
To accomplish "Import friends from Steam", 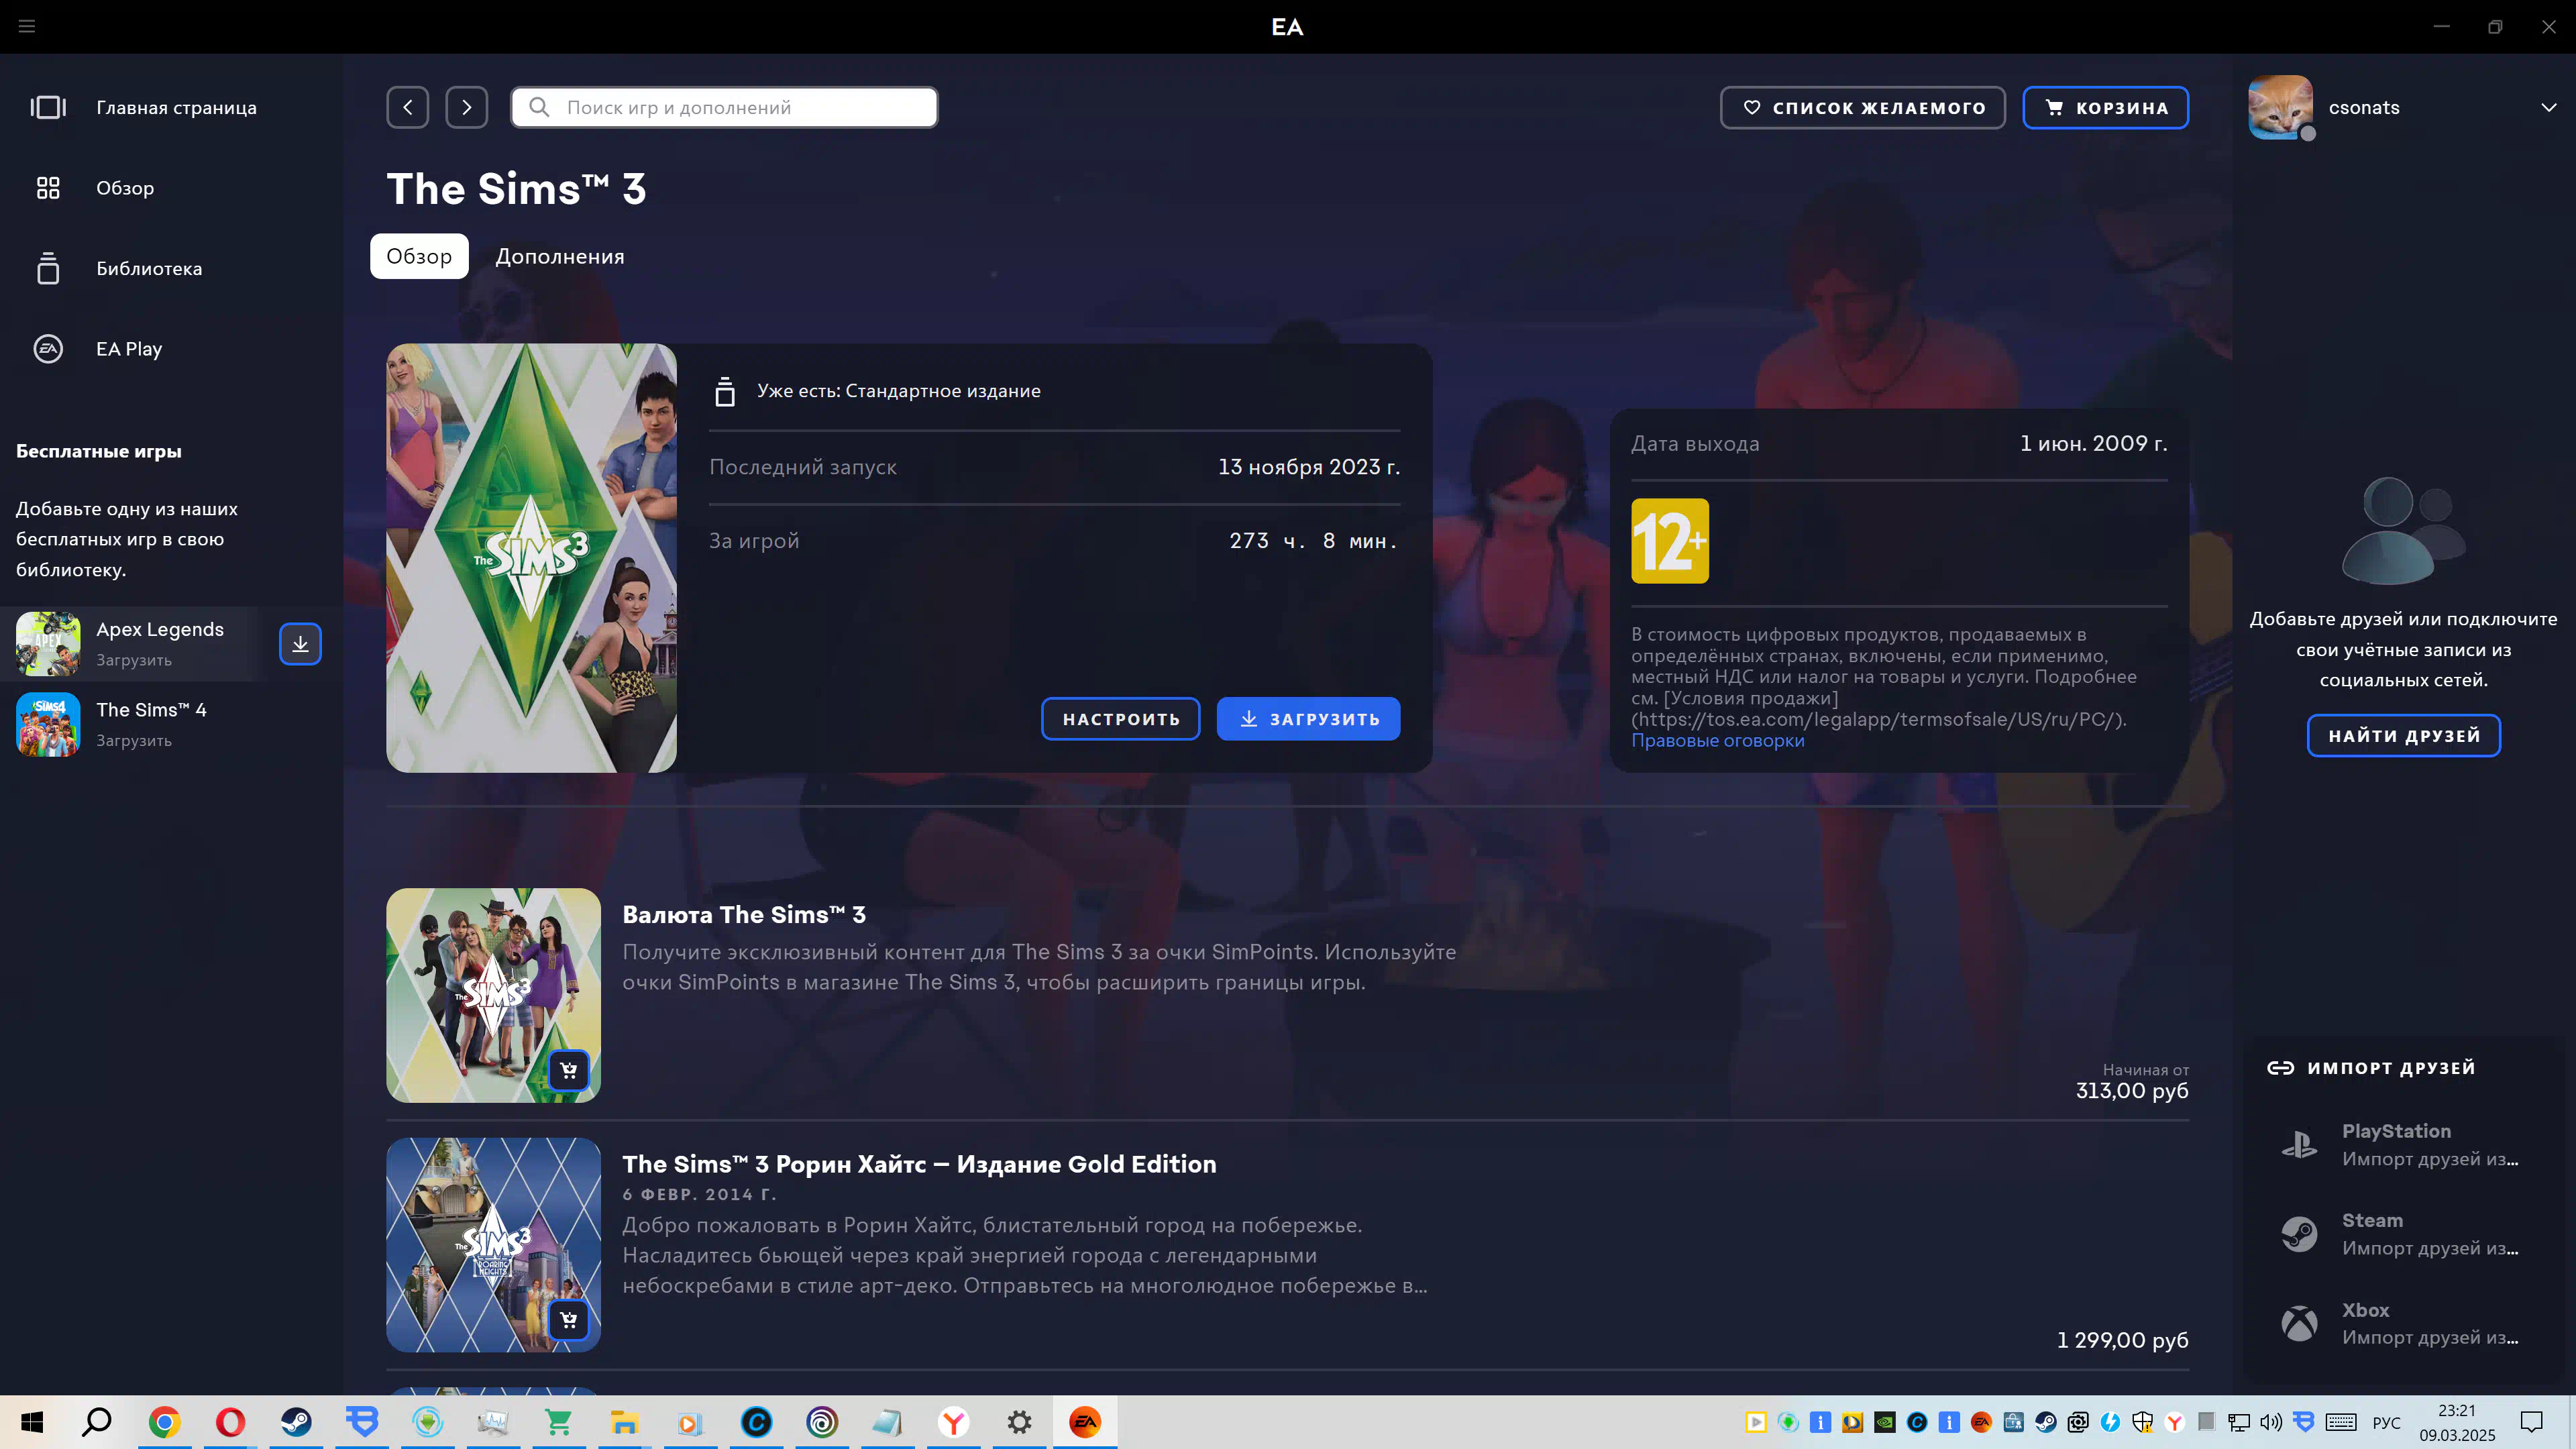I will click(2404, 1234).
